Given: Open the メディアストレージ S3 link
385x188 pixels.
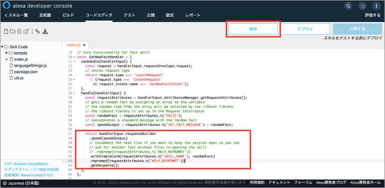Looking at the screenshot, I should 31,169.
